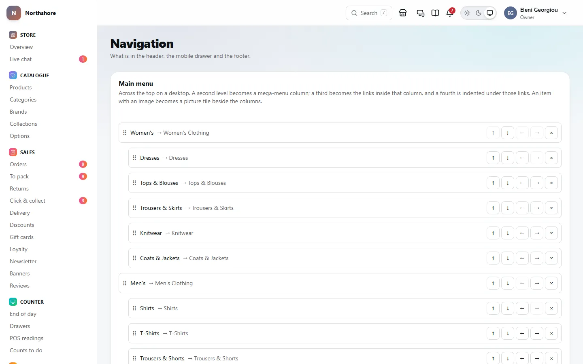Move Shirts item down

tap(508, 308)
